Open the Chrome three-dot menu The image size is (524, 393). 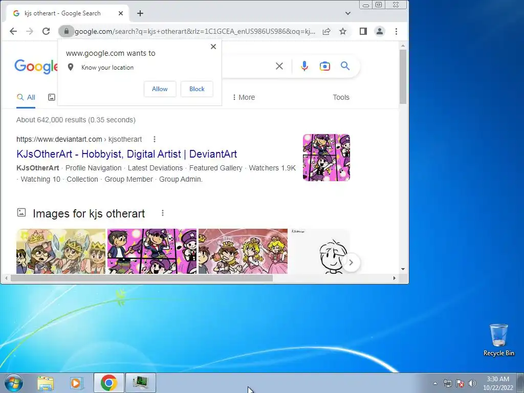tap(397, 31)
